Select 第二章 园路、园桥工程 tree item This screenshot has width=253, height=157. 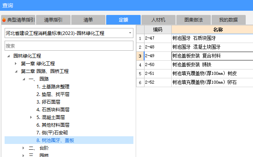tap(45, 71)
